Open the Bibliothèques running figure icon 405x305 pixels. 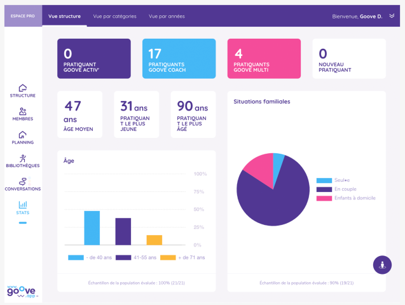[23, 158]
